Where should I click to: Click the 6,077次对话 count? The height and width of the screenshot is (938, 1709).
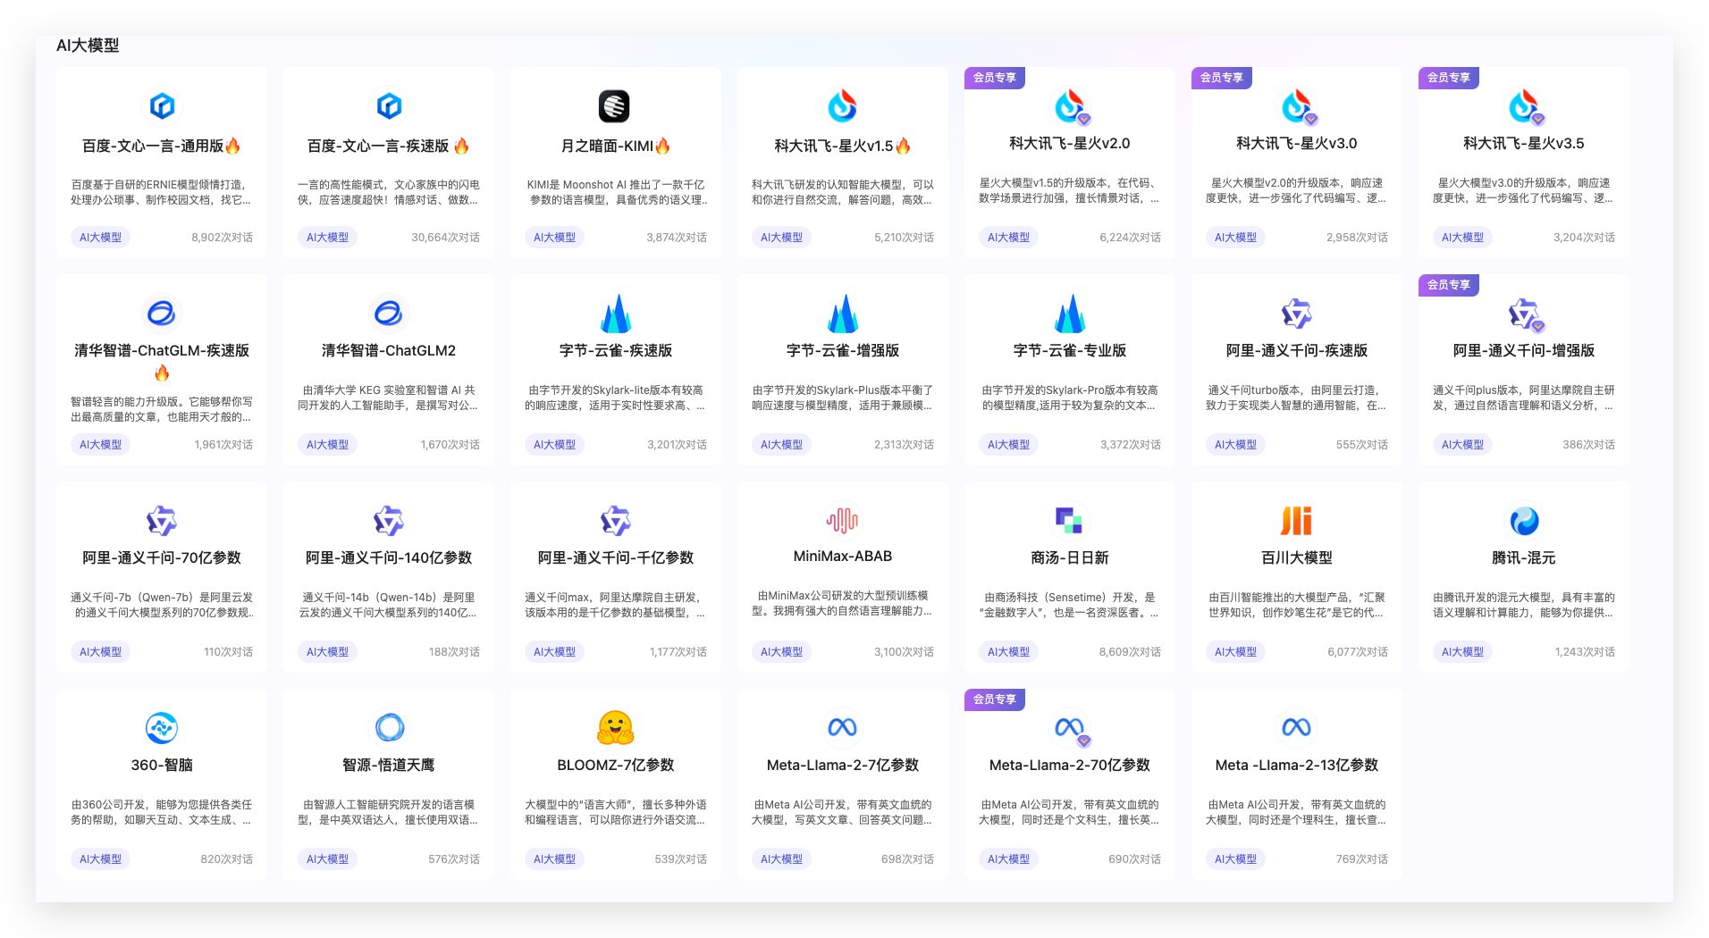point(1358,652)
